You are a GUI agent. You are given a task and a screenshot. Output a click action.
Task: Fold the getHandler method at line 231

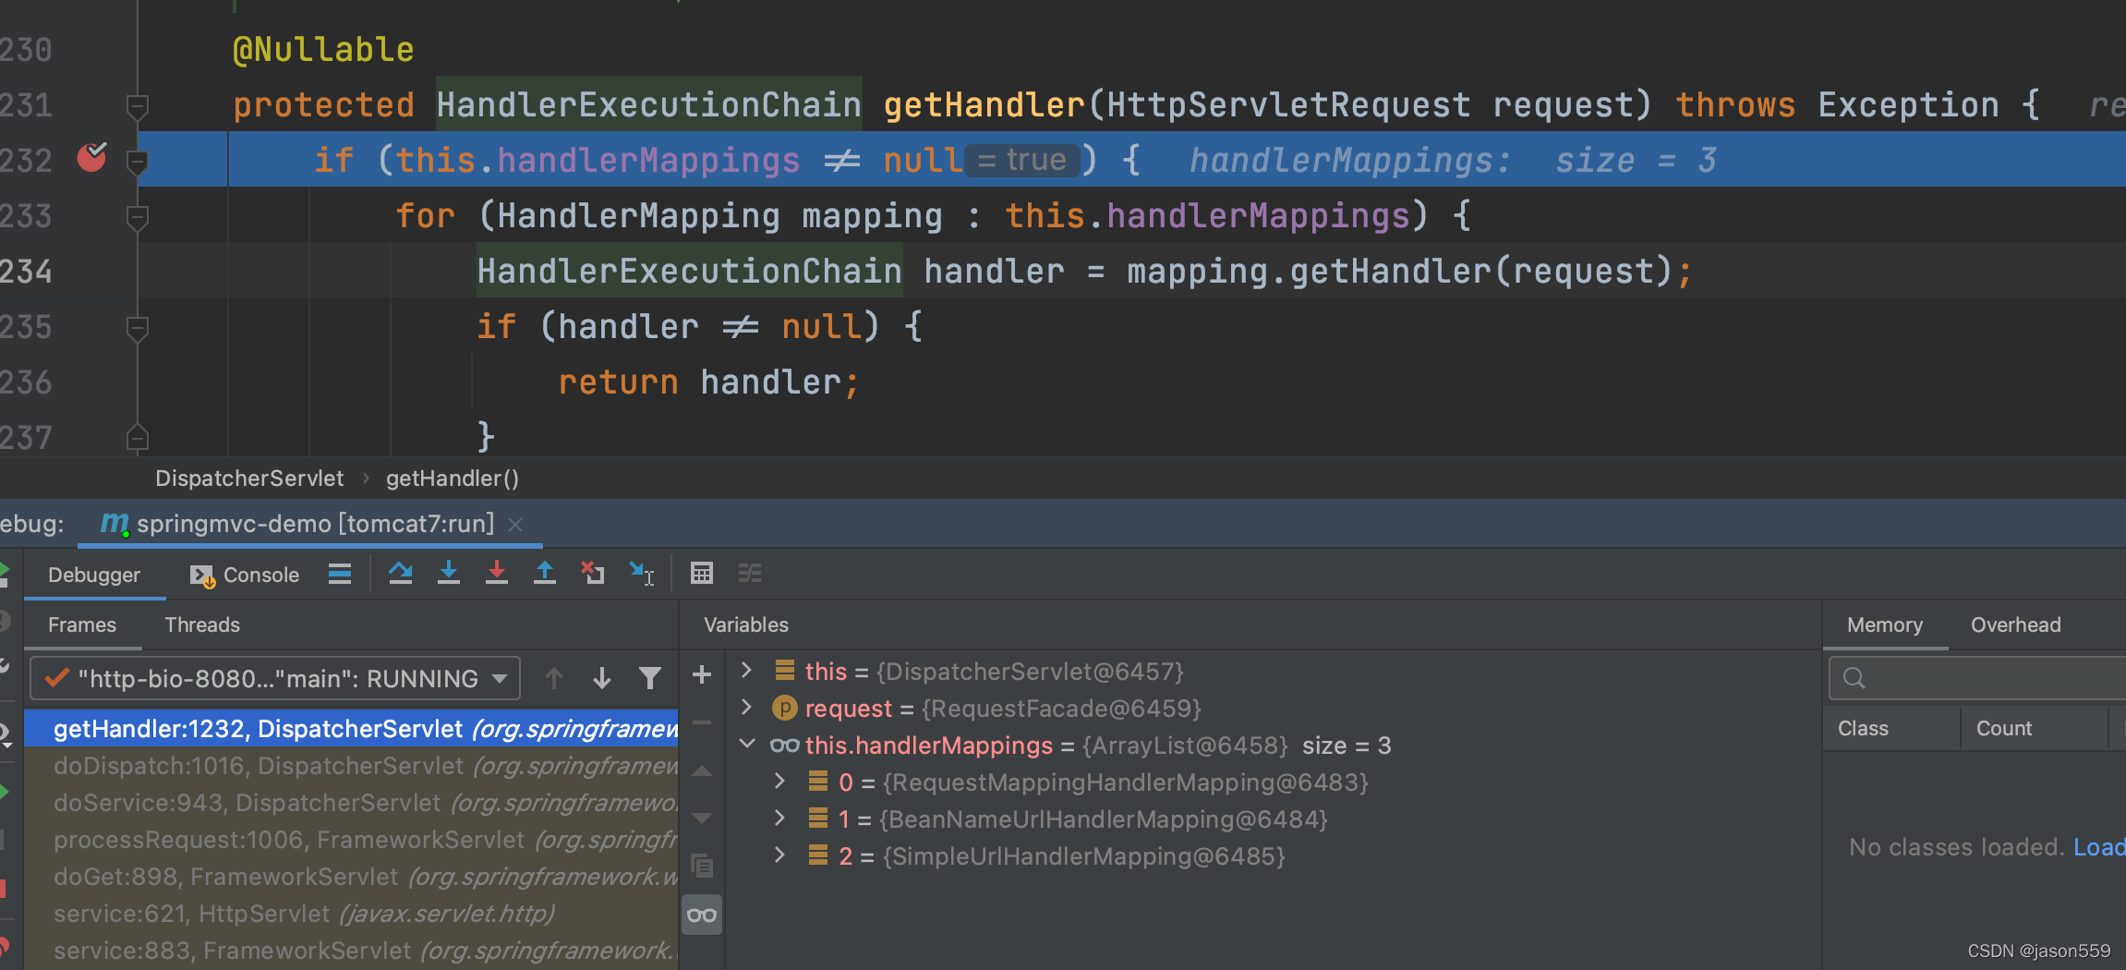coord(138,106)
